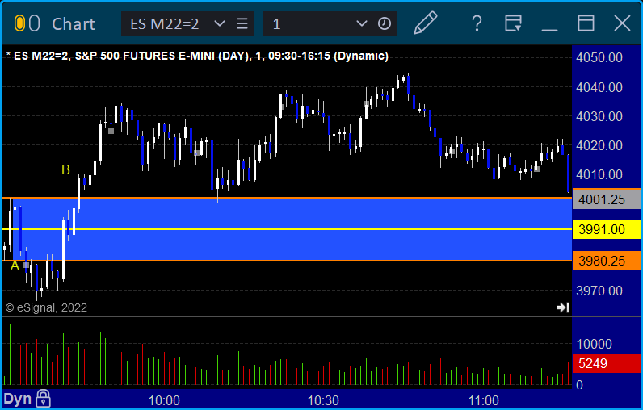643x410 pixels.
Task: Click the Chart window title text
Action: (x=74, y=23)
